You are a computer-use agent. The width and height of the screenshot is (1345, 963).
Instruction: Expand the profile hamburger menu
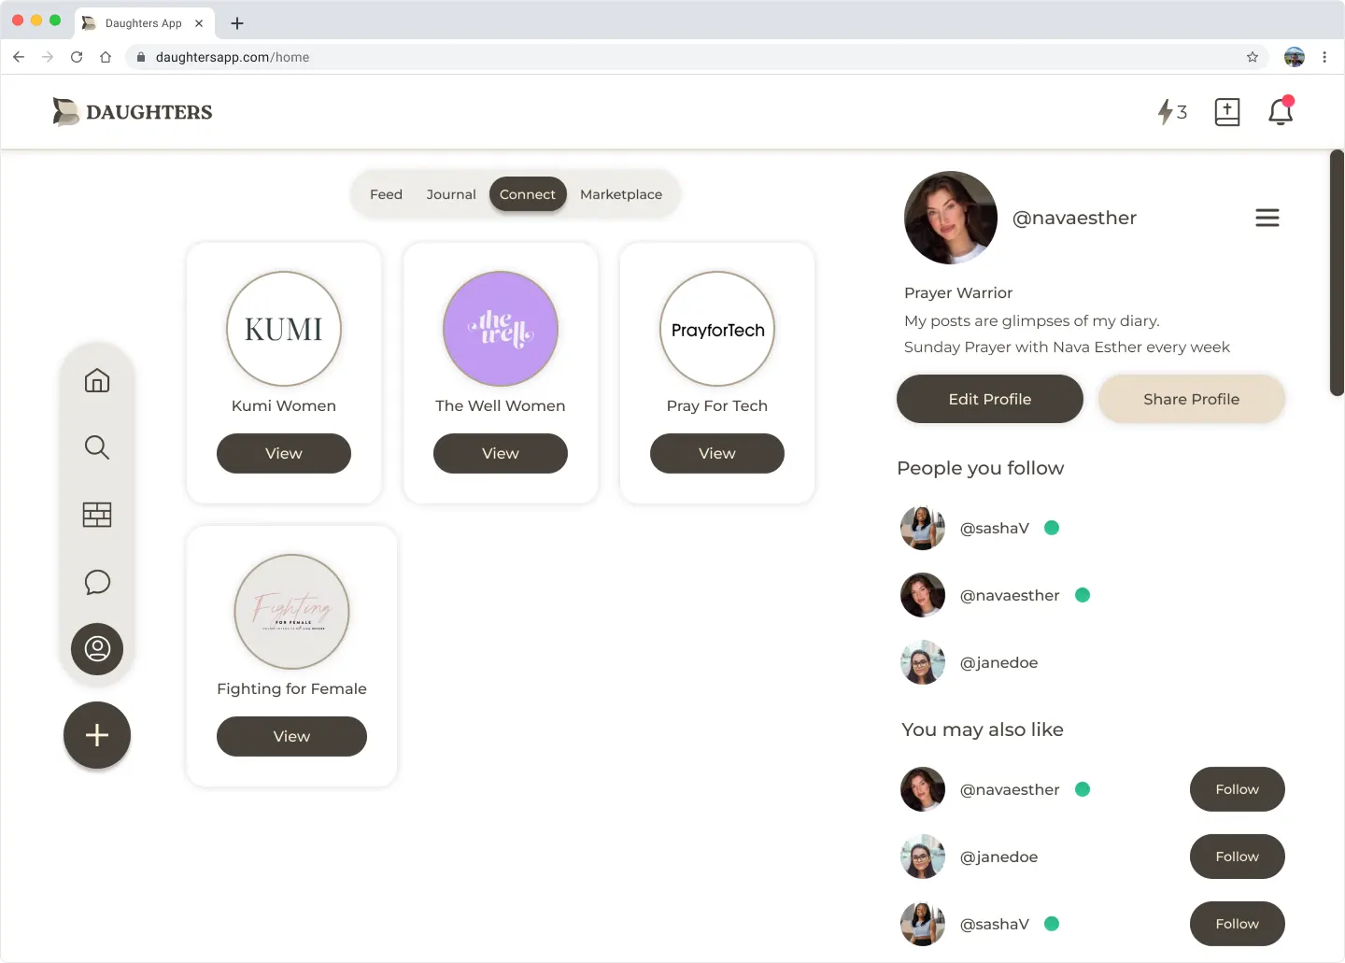pyautogui.click(x=1267, y=218)
